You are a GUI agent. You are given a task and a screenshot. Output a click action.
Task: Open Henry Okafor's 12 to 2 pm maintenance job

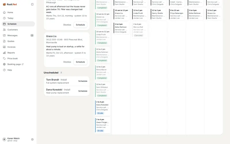[x=158, y=14]
